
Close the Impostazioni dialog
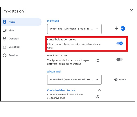tap(132, 10)
